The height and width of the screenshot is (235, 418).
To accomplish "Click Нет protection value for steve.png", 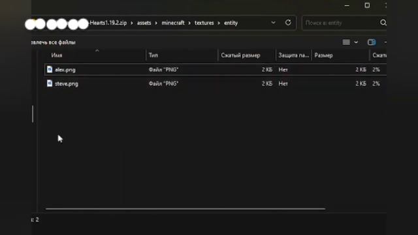I will pos(283,84).
